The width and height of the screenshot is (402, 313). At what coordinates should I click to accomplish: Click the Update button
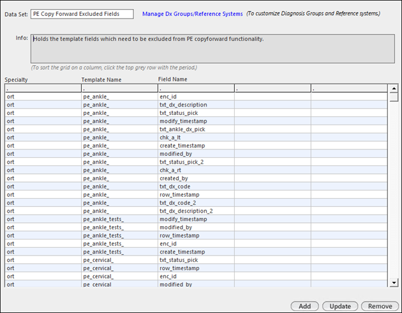pos(340,306)
